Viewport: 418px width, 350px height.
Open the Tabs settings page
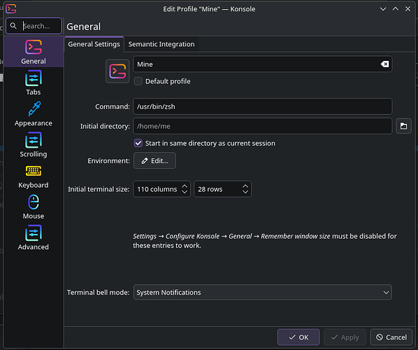(34, 83)
